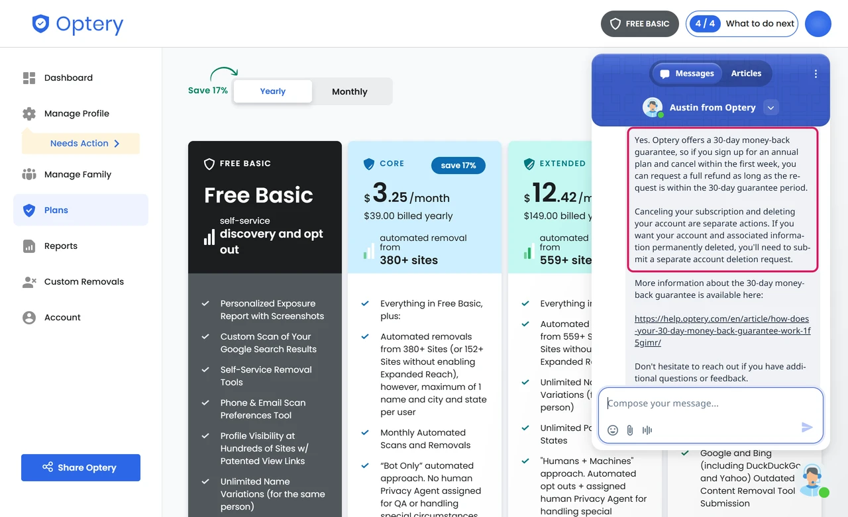The width and height of the screenshot is (848, 517).
Task: Open Reports from the sidebar
Action: click(x=61, y=246)
